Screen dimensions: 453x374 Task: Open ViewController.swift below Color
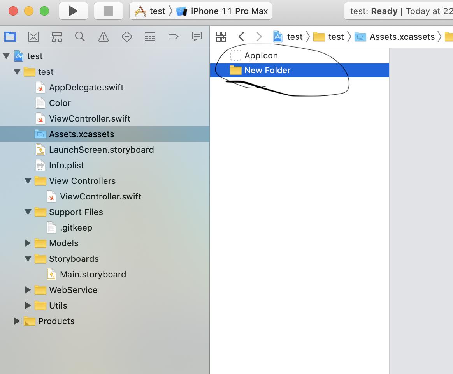coord(105,118)
